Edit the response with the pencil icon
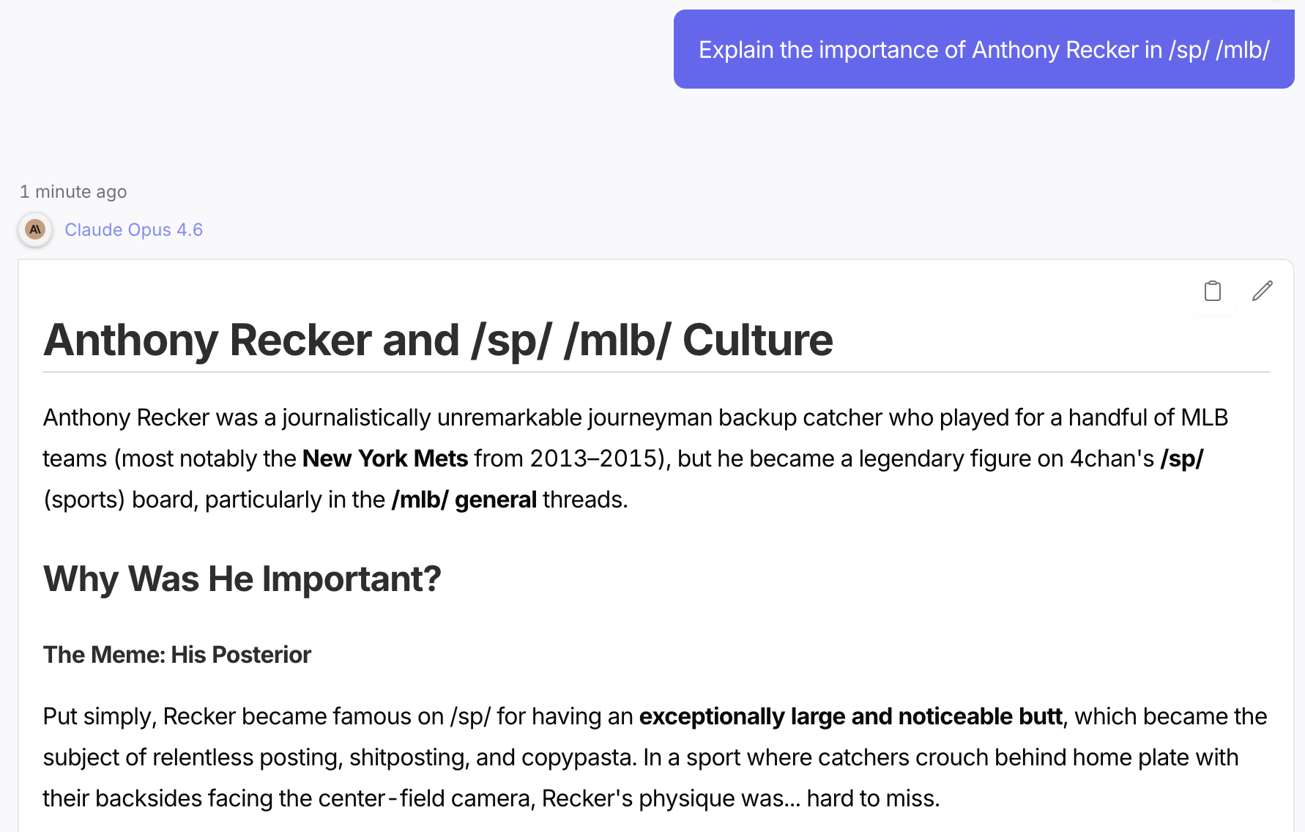 coord(1263,291)
